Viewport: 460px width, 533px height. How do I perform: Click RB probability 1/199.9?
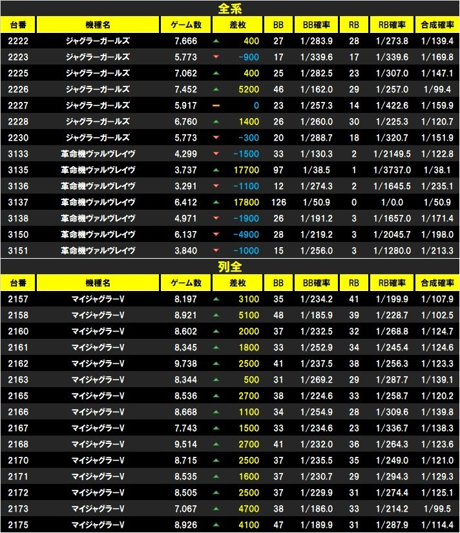tap(392, 299)
